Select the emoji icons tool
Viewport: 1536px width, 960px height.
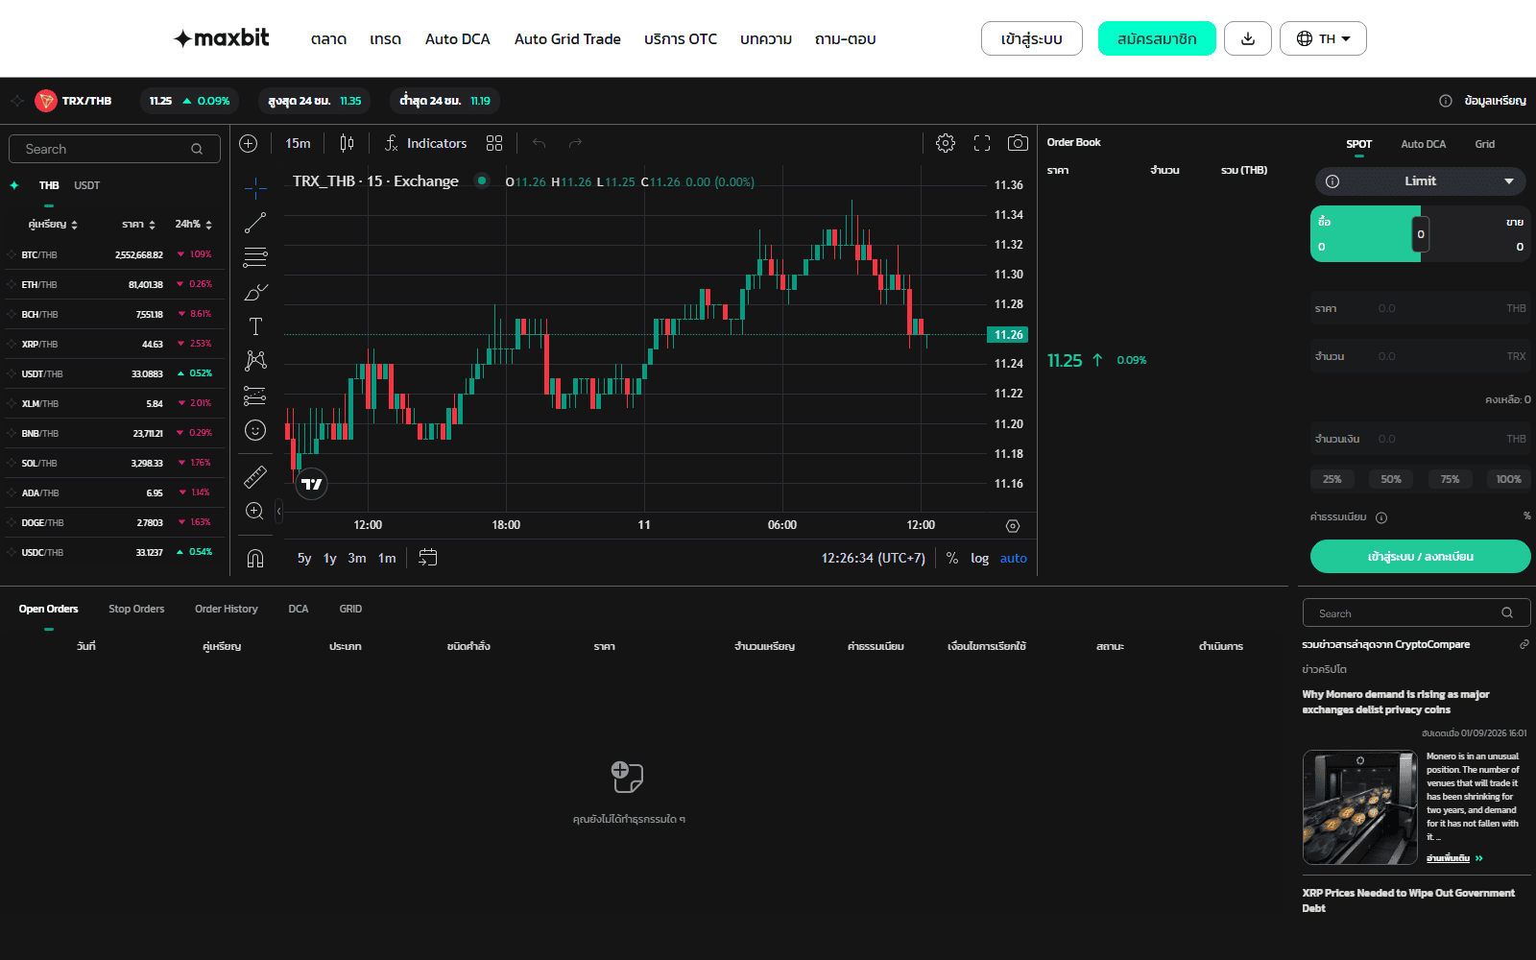click(255, 430)
